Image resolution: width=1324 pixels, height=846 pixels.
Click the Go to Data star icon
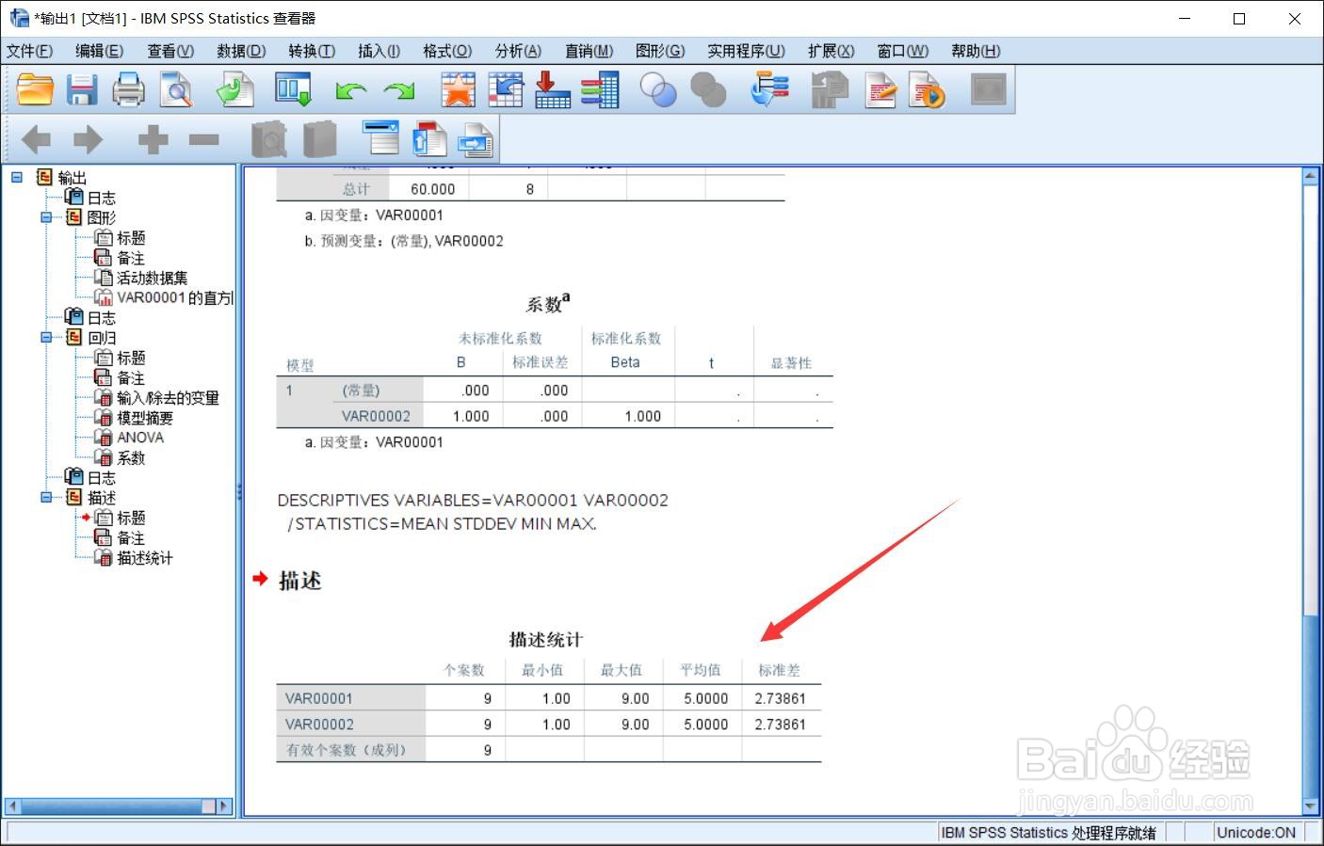pos(459,90)
